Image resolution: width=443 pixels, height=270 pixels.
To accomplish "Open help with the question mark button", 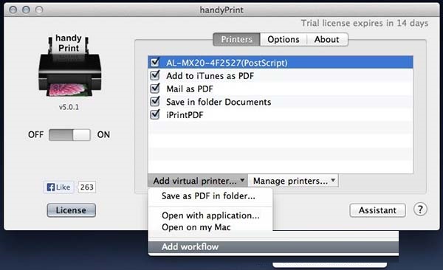I will 420,210.
